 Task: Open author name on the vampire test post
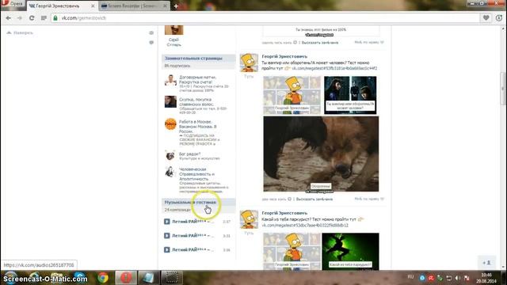(x=284, y=56)
